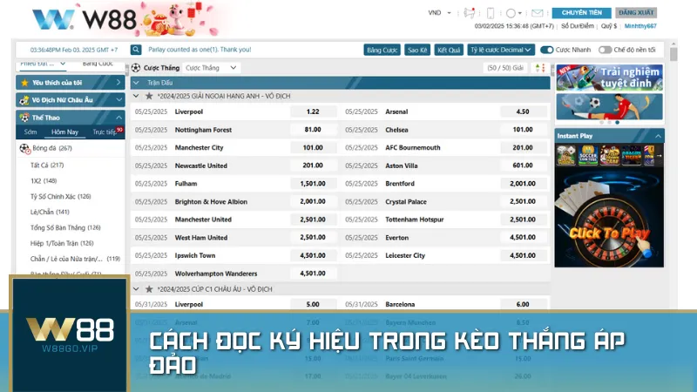Open the Soccer game icon in Instant Play

point(590,155)
